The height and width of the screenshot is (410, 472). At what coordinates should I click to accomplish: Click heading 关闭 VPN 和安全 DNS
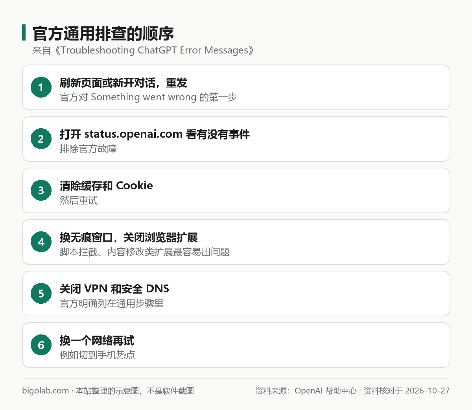(x=114, y=289)
